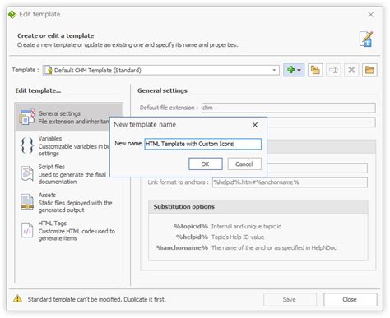
Task: Click the edit template header icon
Action: (366, 39)
